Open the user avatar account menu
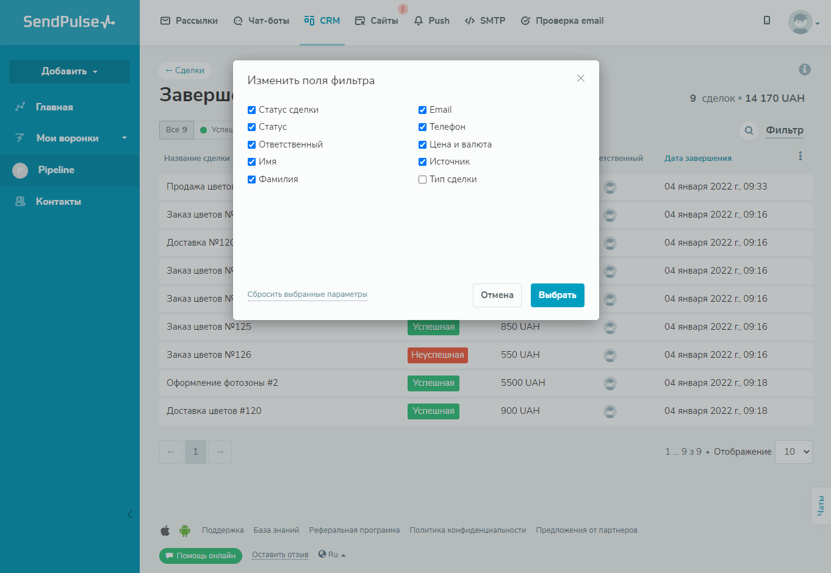The image size is (831, 573). coord(802,22)
